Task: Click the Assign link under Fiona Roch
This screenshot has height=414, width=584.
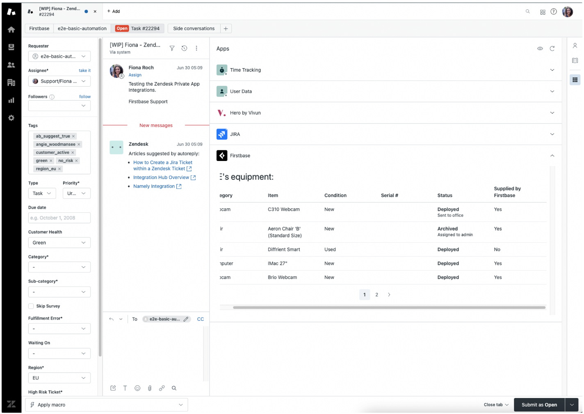Action: point(135,75)
